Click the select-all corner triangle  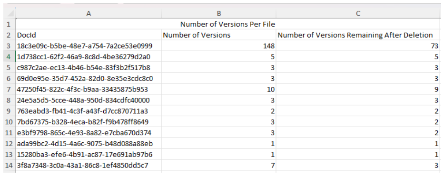(10, 14)
